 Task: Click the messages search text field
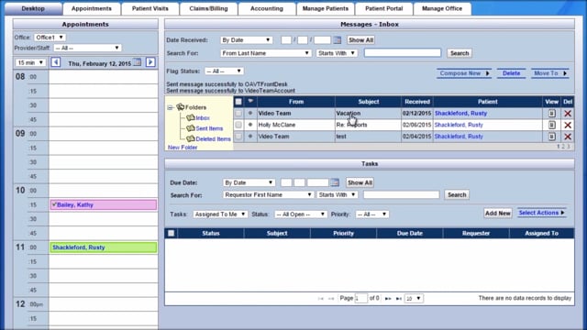(403, 53)
